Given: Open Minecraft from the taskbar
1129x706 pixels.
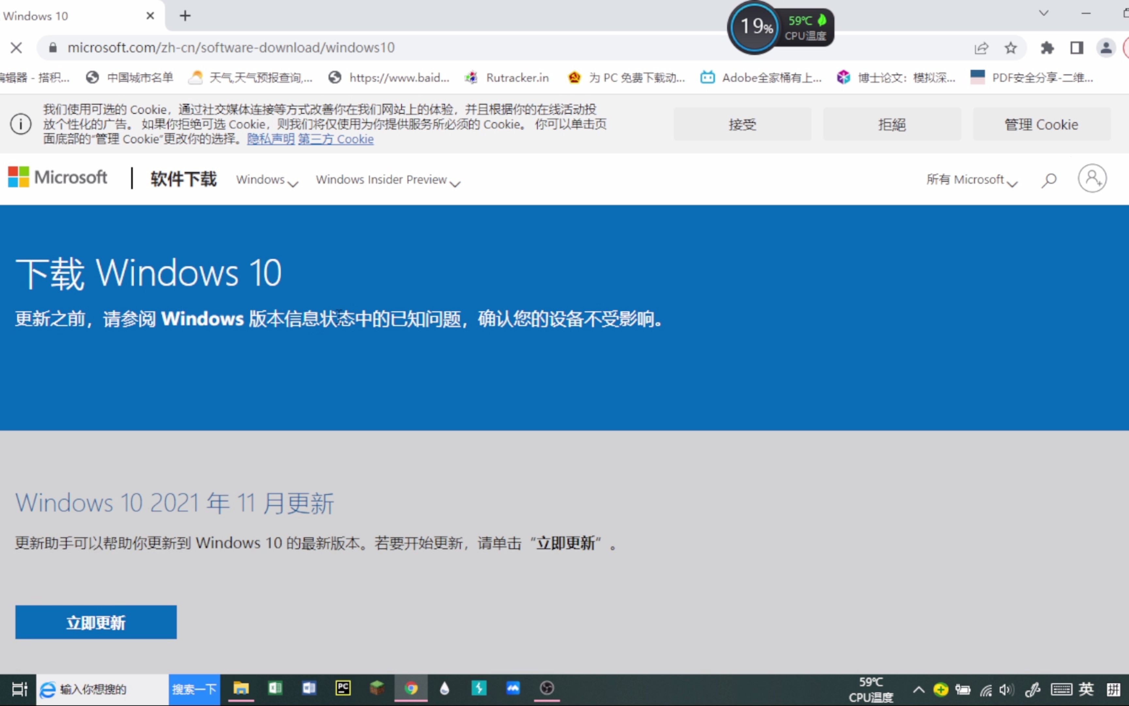Looking at the screenshot, I should click(x=377, y=688).
